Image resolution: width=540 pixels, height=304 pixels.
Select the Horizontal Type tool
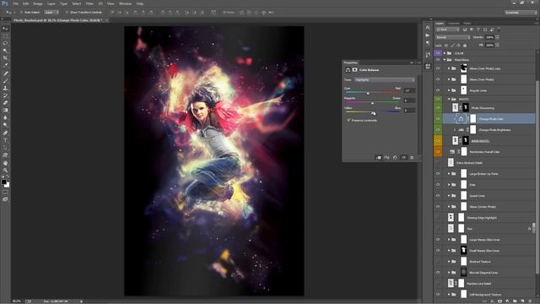(5, 140)
